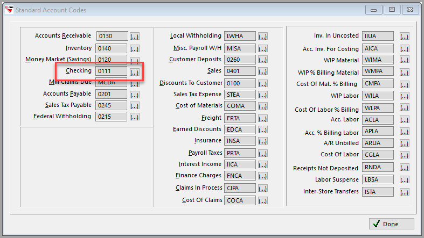Open lookup for Inventory account code

pos(134,49)
